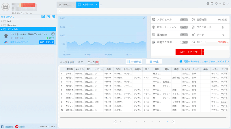Click the duplicate removal icon

pyautogui.click(x=154, y=35)
